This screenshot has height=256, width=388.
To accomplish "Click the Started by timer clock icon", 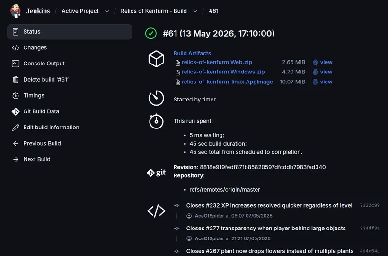I will [156, 98].
